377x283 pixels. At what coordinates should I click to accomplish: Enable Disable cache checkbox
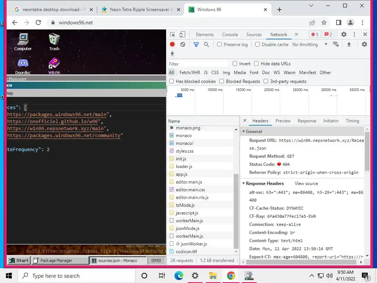(x=257, y=44)
